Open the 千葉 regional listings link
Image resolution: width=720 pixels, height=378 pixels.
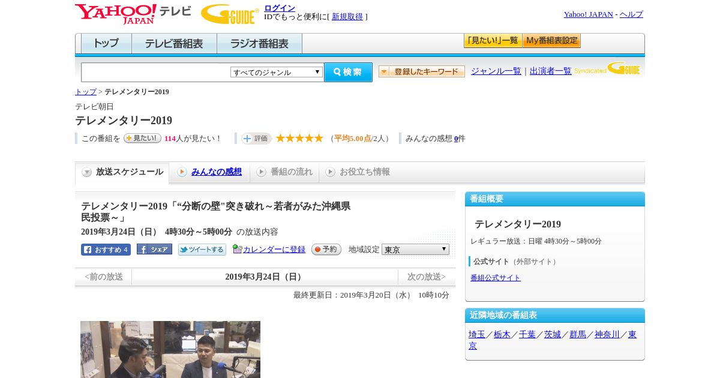coord(527,334)
